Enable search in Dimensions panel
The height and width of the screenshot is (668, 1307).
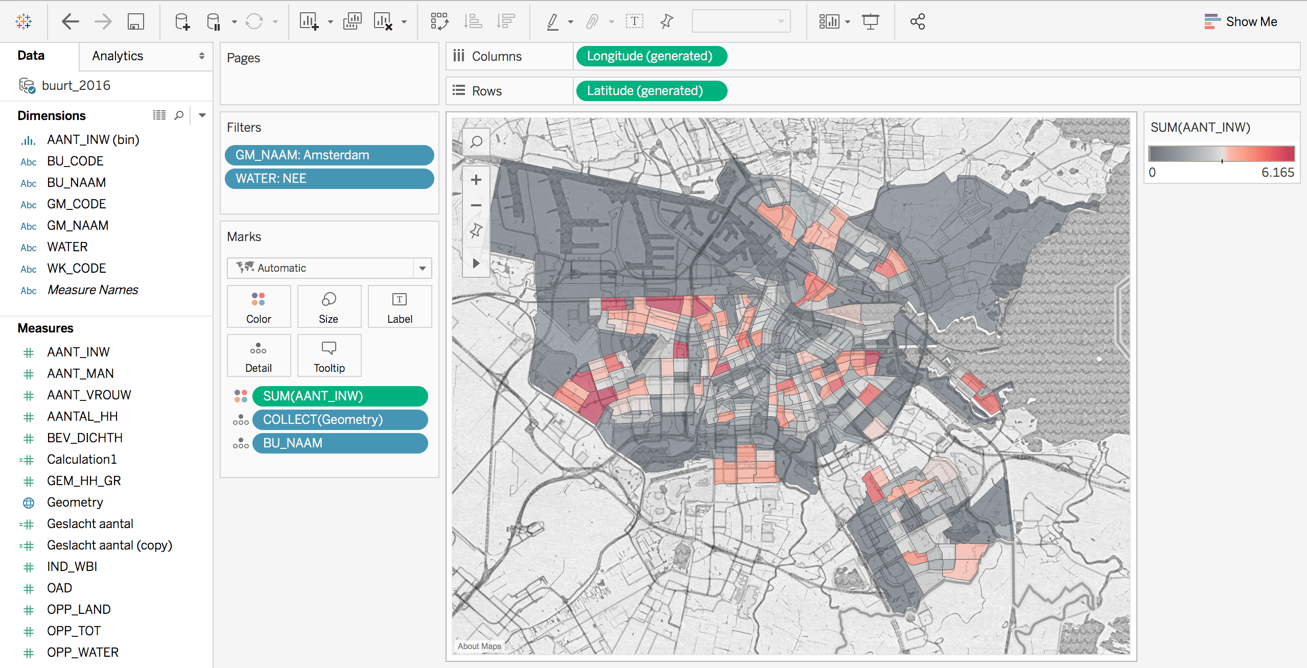(179, 115)
